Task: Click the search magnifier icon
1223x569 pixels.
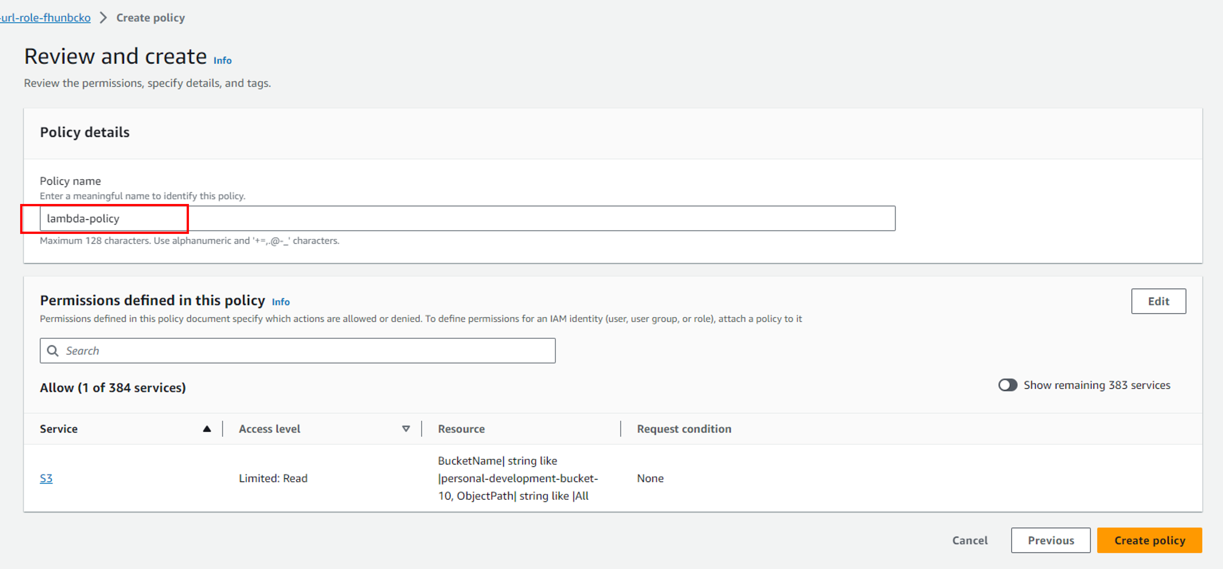Action: [x=53, y=350]
